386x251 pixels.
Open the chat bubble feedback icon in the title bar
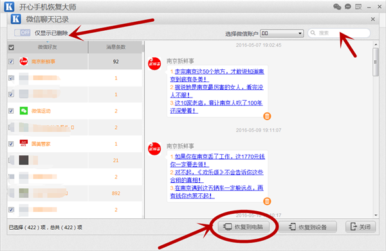pos(348,6)
